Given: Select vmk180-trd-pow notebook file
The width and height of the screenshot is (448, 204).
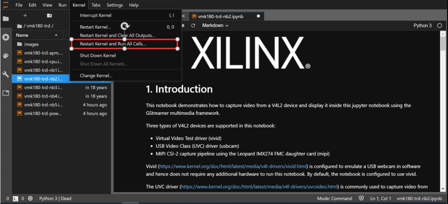Looking at the screenshot, I should pos(62,113).
